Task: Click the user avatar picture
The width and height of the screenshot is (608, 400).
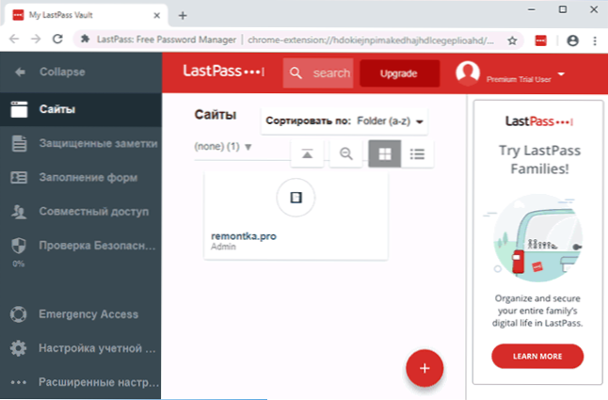Action: (x=468, y=72)
